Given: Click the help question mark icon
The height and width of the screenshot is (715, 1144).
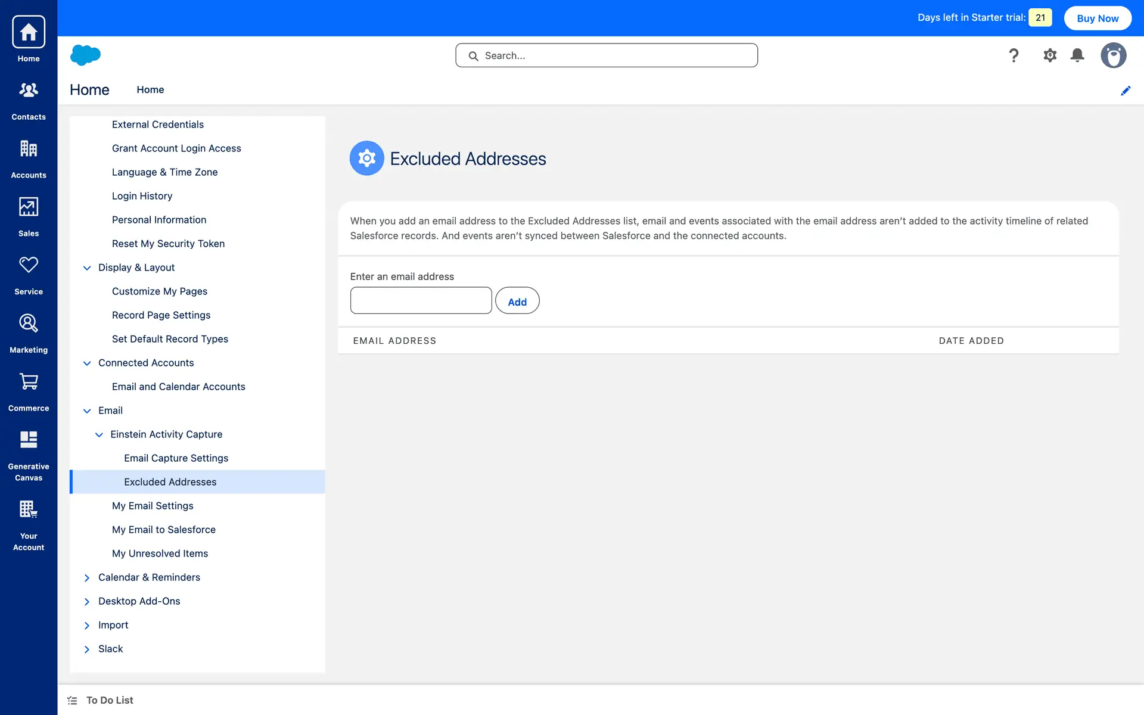Looking at the screenshot, I should (1014, 55).
